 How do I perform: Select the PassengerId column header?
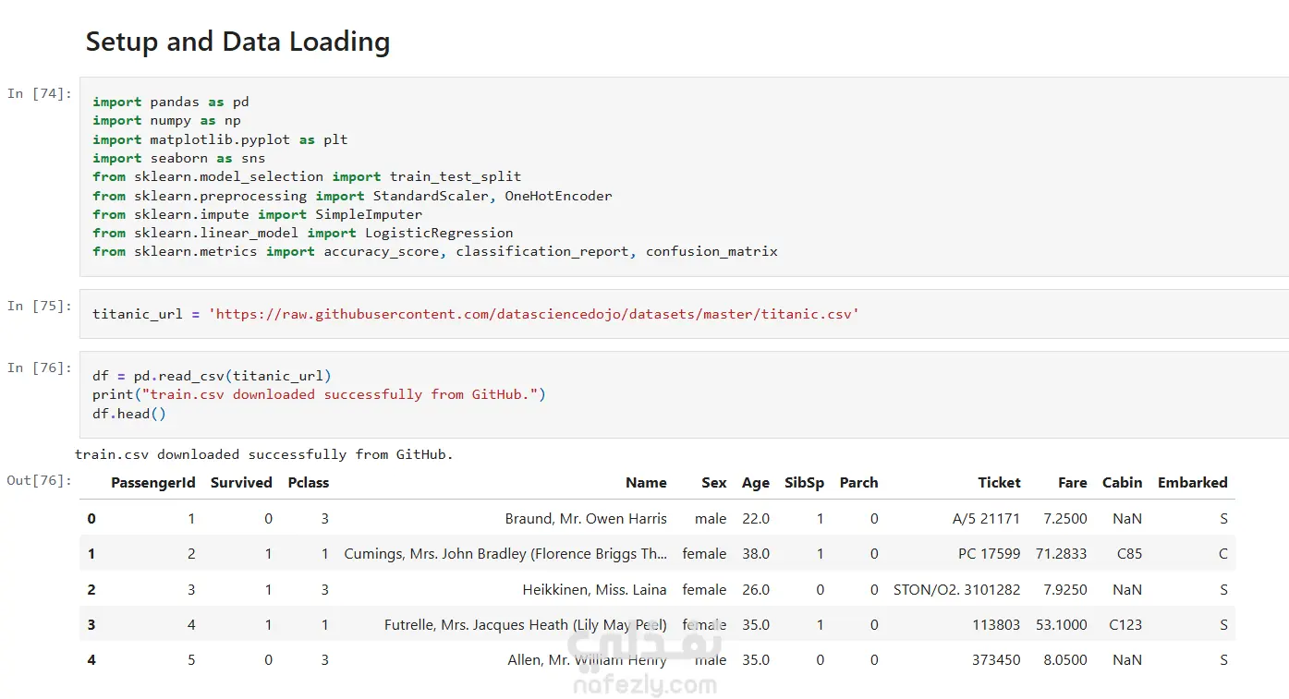point(152,482)
